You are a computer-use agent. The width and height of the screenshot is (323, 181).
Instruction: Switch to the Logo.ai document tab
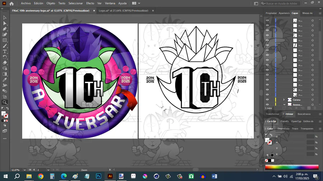(x=123, y=11)
